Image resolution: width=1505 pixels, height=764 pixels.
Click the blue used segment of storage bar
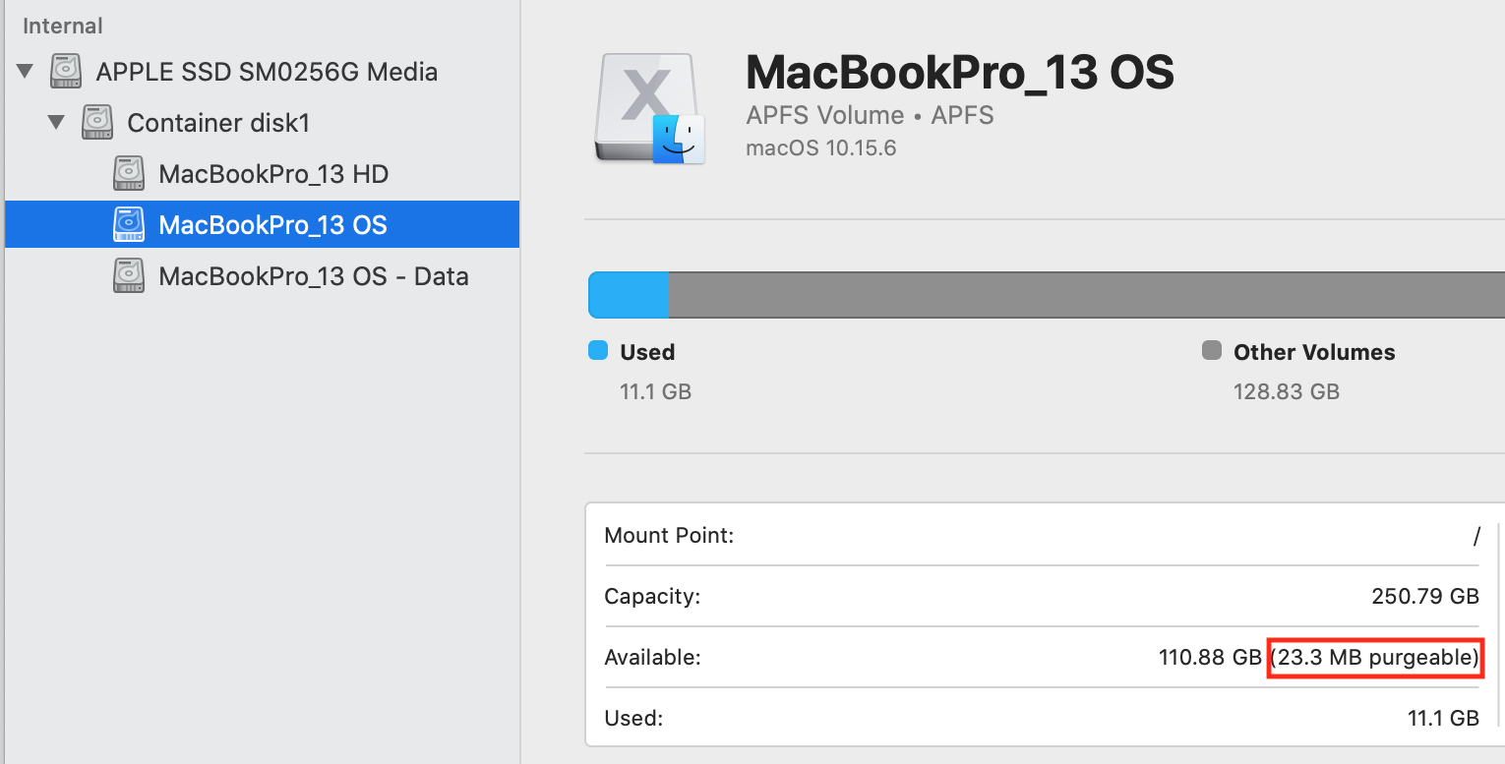[x=629, y=295]
